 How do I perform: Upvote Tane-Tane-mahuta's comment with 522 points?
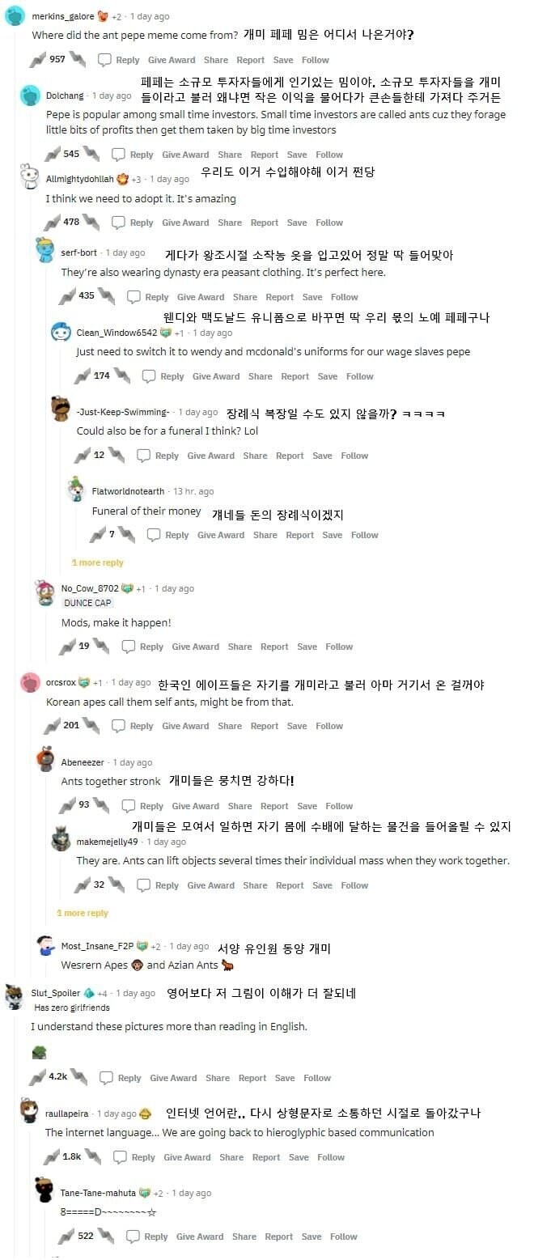(x=67, y=1236)
